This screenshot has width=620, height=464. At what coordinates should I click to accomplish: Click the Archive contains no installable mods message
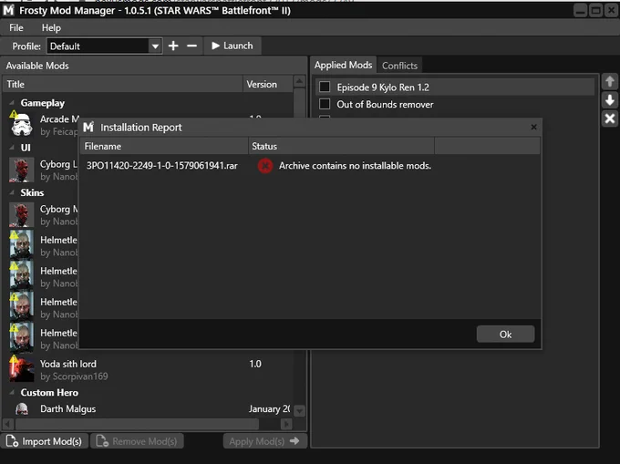tap(355, 166)
